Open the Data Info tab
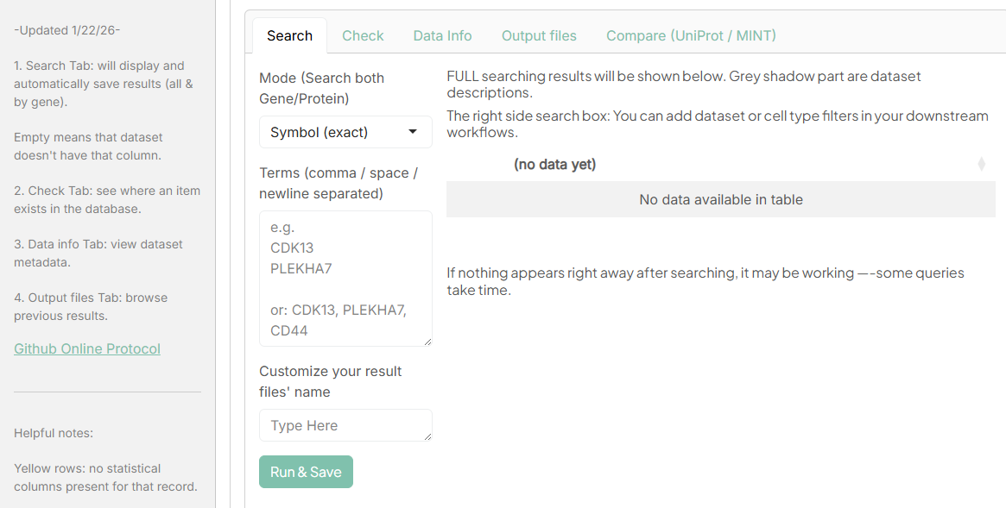Image resolution: width=1006 pixels, height=508 pixels. point(442,35)
